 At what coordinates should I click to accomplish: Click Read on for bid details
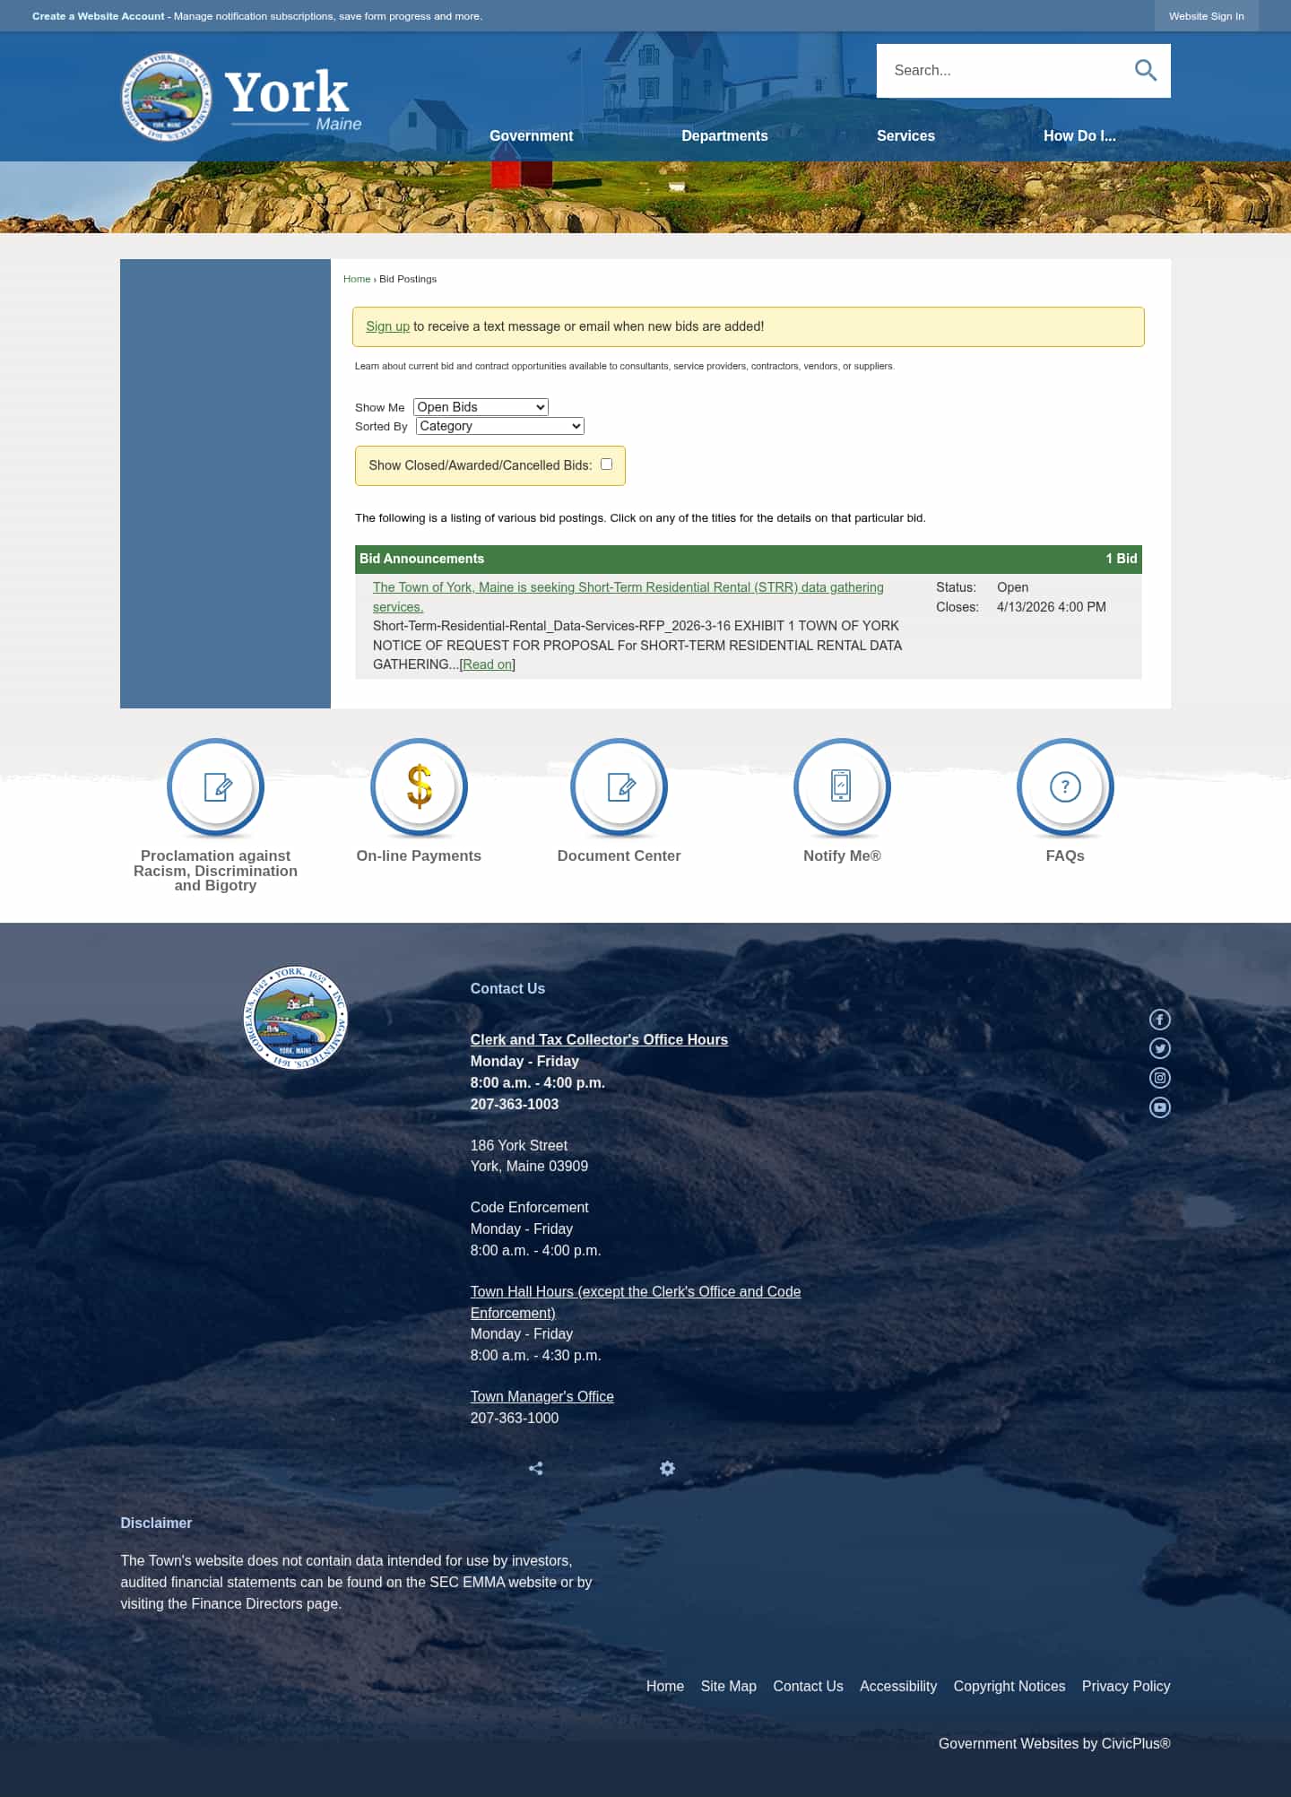click(487, 664)
